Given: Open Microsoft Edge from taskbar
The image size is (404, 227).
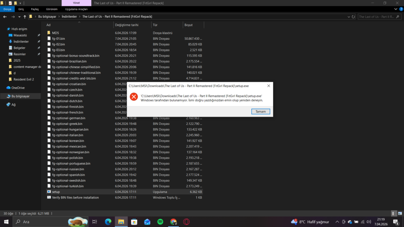Looking at the screenshot, I should click(108, 221).
